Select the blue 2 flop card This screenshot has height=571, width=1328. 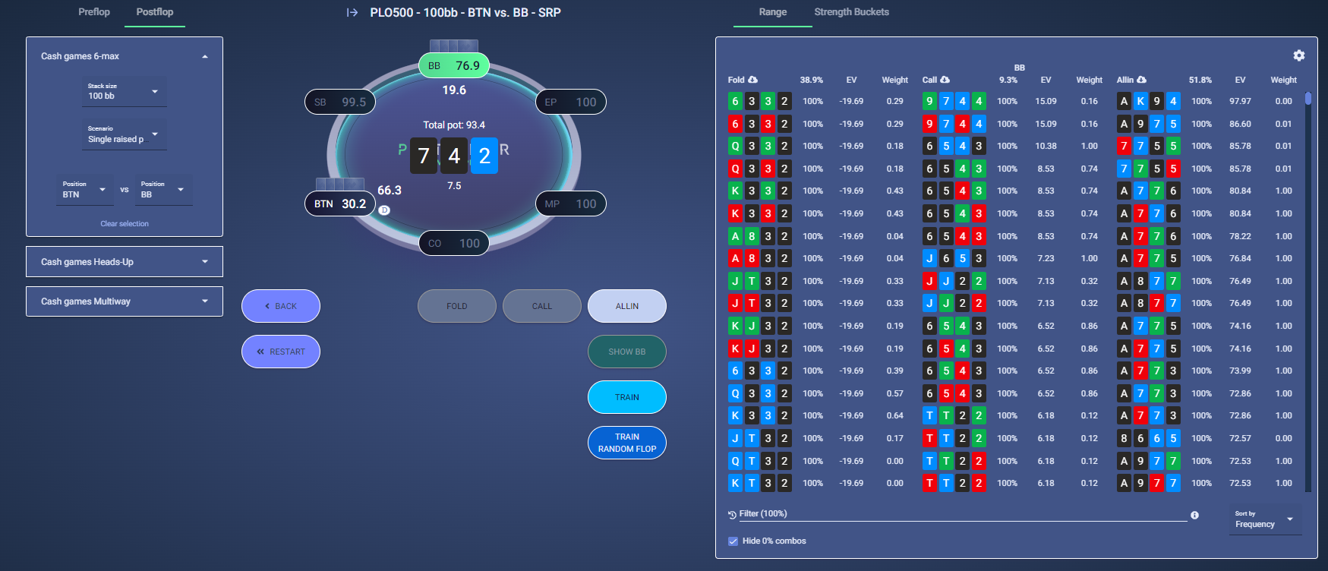tap(484, 156)
